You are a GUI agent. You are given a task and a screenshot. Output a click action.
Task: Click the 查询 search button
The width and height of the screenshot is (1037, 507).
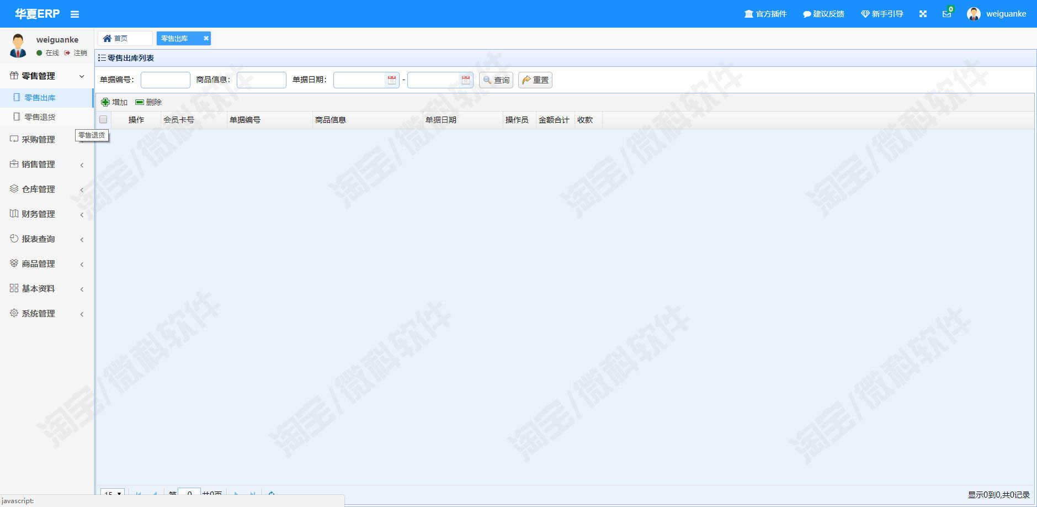(x=496, y=80)
